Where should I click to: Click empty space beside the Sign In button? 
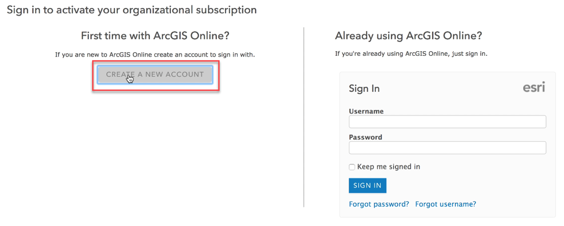[454, 186]
